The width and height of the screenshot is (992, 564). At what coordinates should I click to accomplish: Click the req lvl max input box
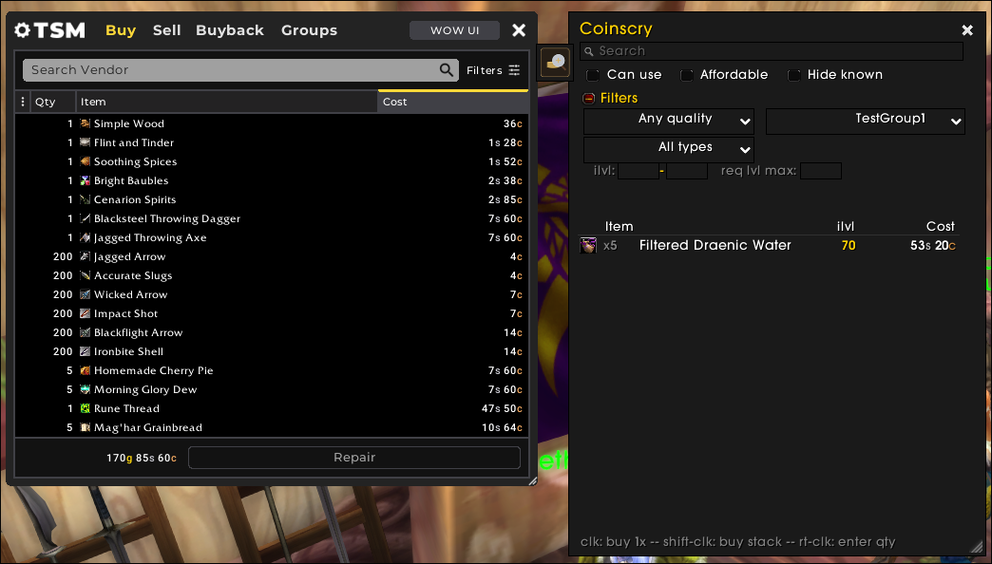[821, 171]
